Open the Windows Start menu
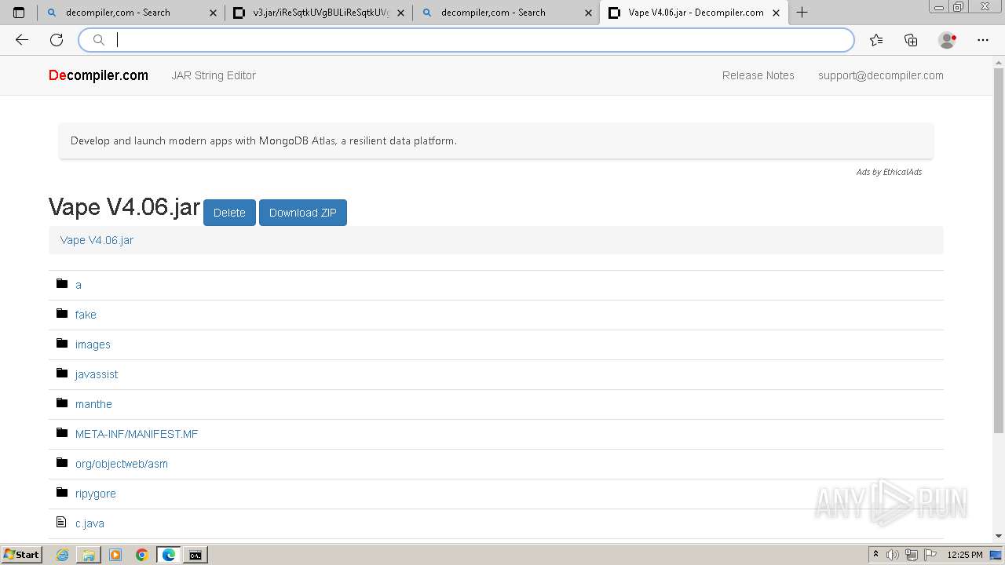 [x=22, y=555]
